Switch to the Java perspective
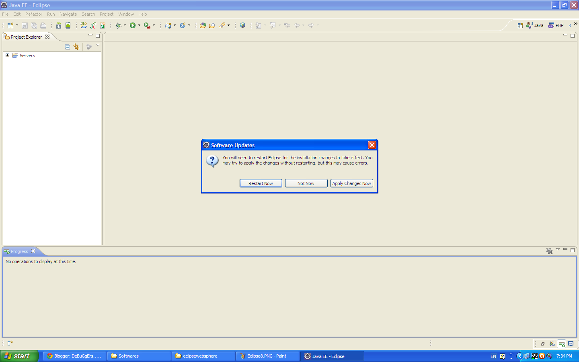Image resolution: width=579 pixels, height=362 pixels. pyautogui.click(x=535, y=25)
